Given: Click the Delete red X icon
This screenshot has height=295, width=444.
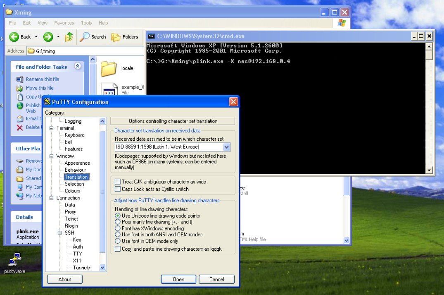Looking at the screenshot, I should coord(19,127).
